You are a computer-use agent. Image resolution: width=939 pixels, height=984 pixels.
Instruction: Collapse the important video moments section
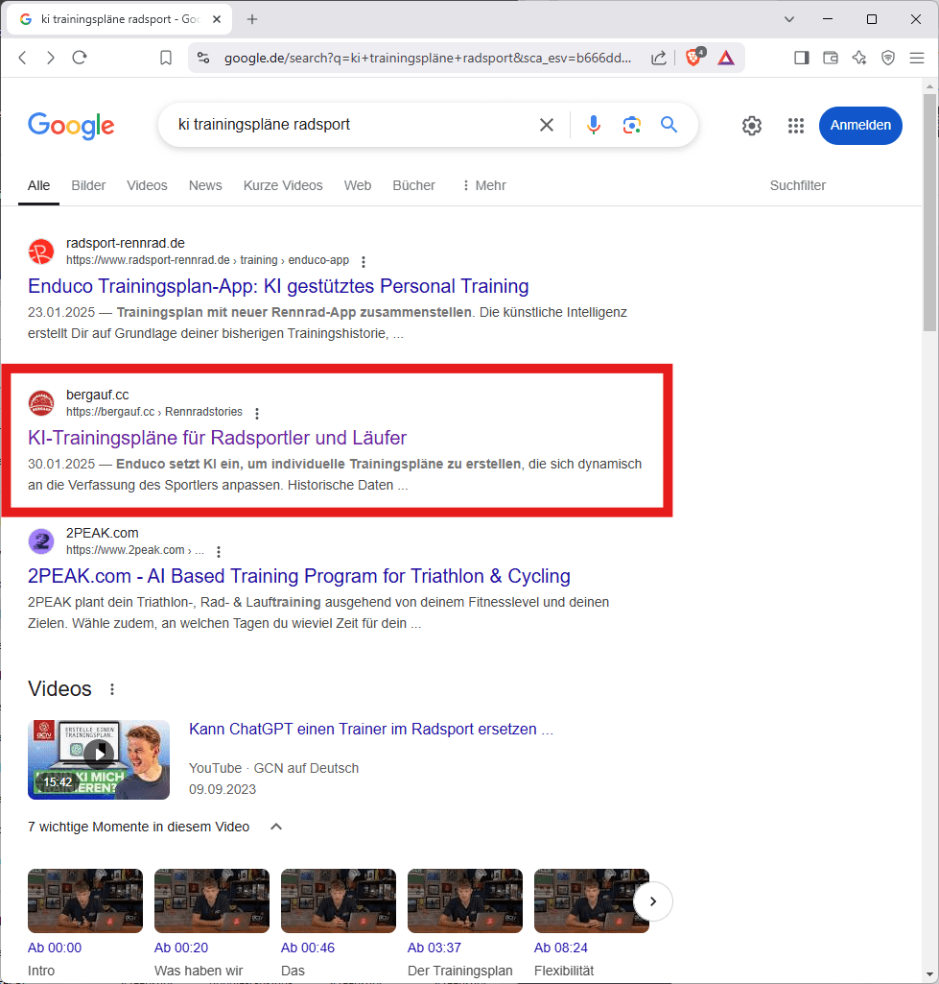tap(276, 827)
